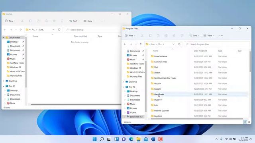The height and width of the screenshot is (143, 255).
Task: Open Microsoft Edge from taskbar
Action: (x=131, y=139)
